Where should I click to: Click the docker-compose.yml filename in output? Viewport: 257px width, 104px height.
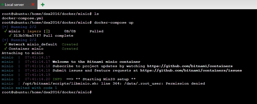pyautogui.click(x=23, y=18)
